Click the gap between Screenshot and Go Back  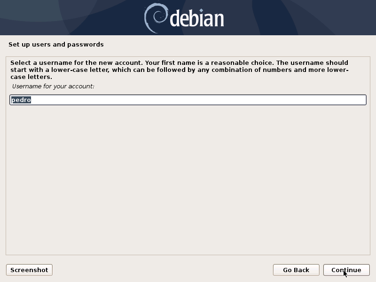163,270
